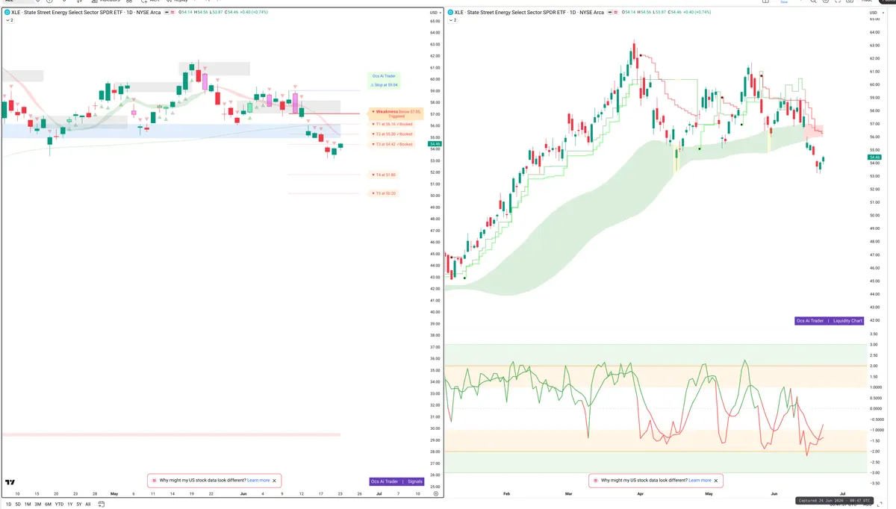This screenshot has width=896, height=509.
Task: Open time axis settings gear in left chart
Action: pyautogui.click(x=436, y=493)
